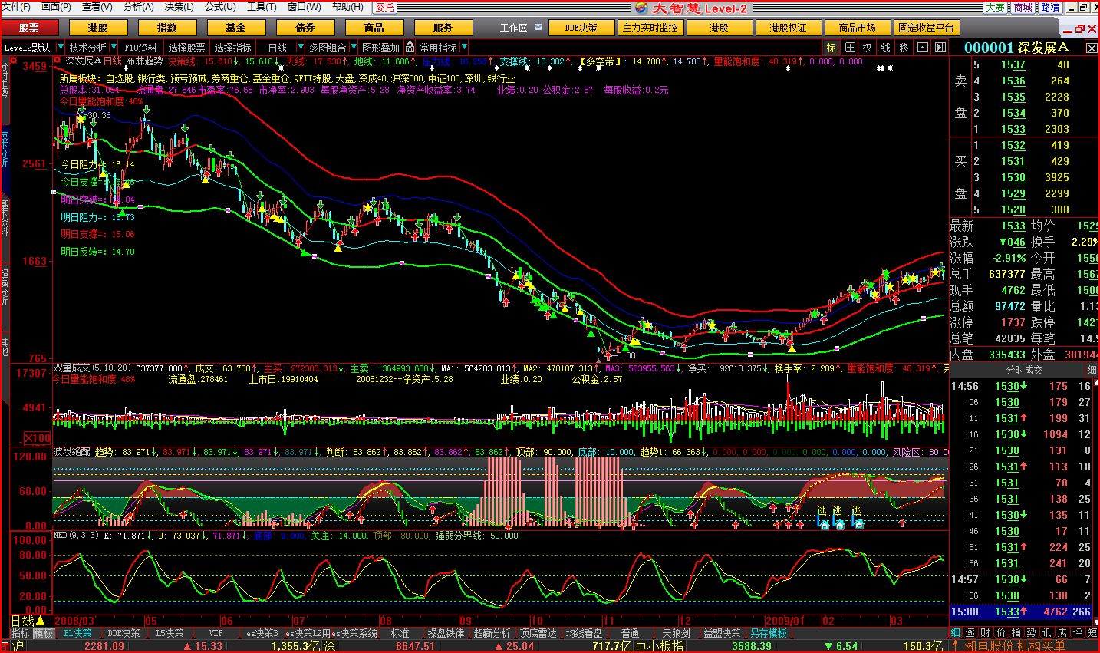Click the 大智慧 logo icon in title bar

(641, 8)
